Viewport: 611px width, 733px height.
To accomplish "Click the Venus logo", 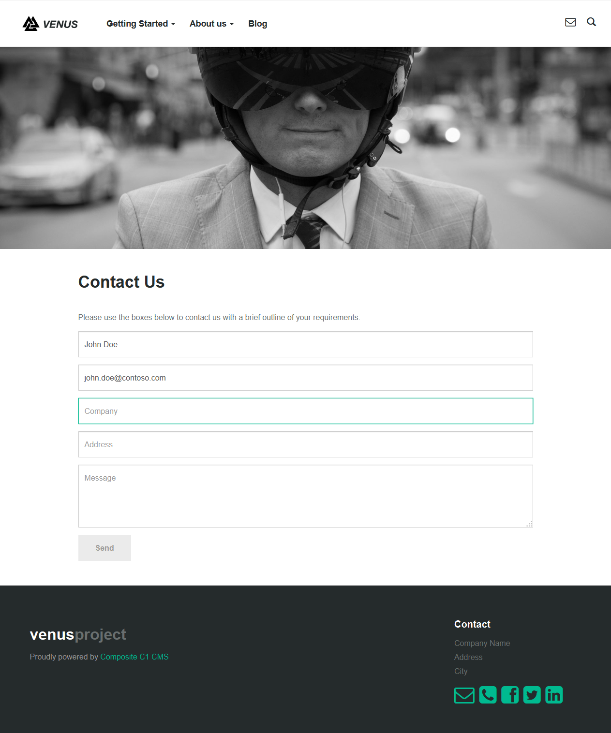I will coord(50,24).
